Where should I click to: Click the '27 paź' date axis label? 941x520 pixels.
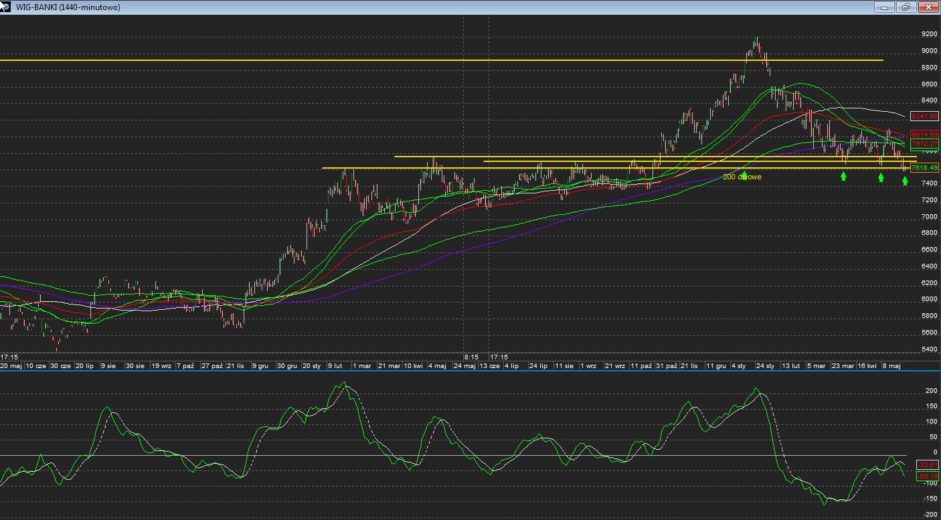coord(213,366)
